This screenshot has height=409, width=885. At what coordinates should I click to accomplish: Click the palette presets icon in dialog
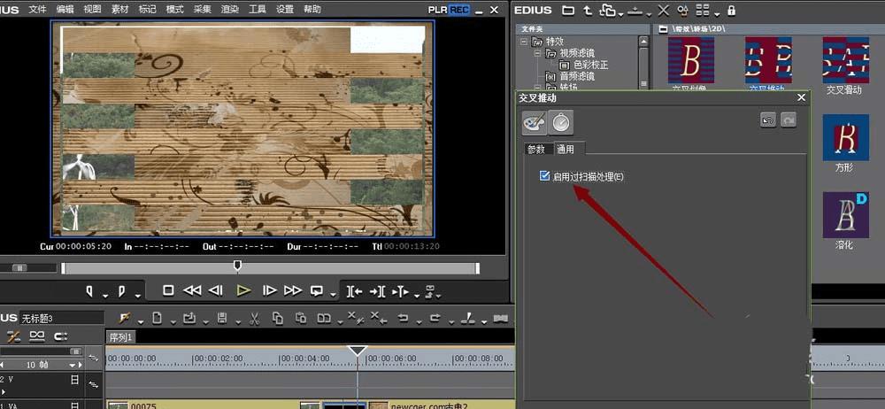535,122
